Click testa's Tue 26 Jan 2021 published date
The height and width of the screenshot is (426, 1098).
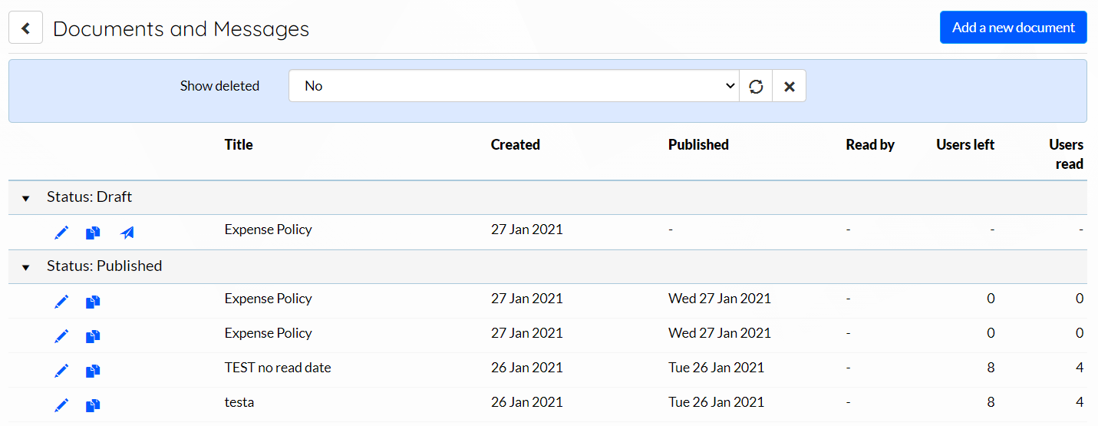point(717,401)
